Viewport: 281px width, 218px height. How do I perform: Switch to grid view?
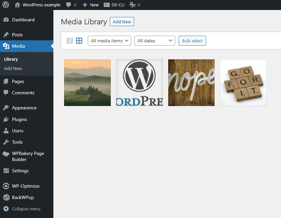click(x=79, y=41)
